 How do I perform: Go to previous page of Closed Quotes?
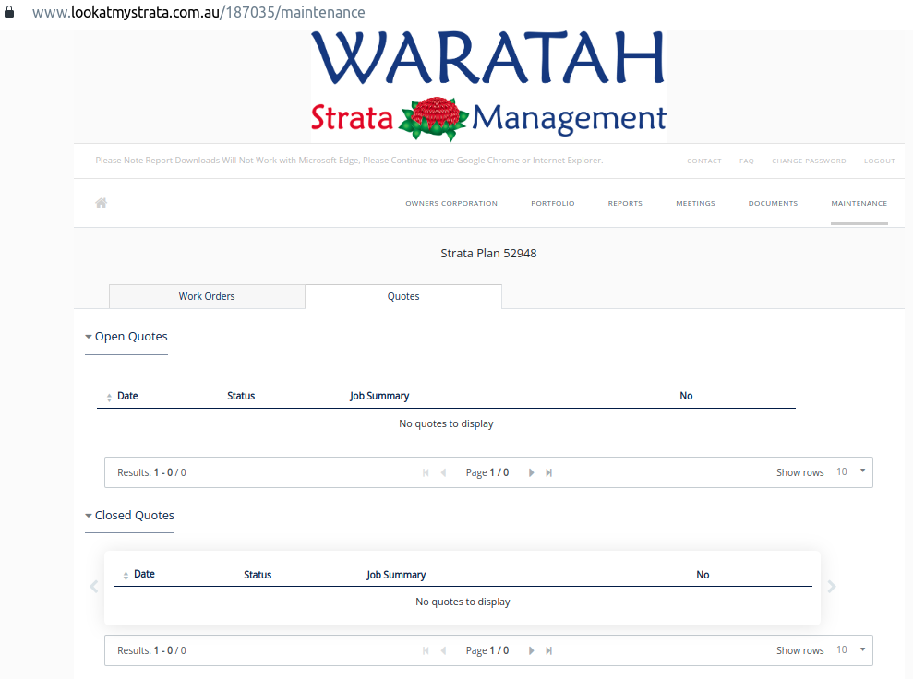tap(444, 650)
